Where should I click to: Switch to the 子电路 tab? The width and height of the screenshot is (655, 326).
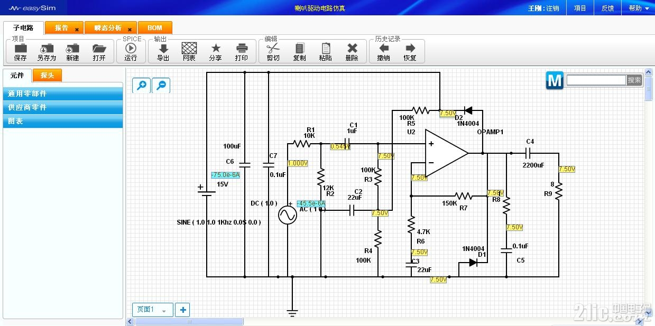pos(23,28)
